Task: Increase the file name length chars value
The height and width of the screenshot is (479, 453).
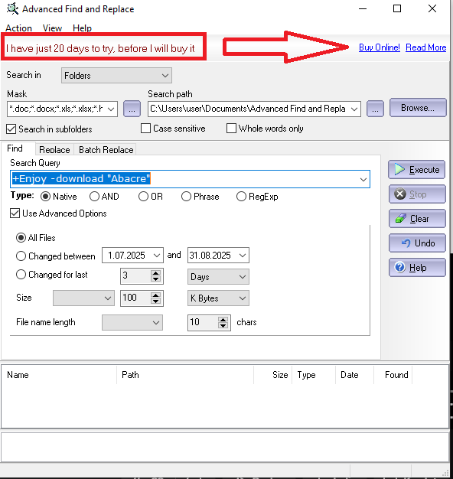Action: 223,320
